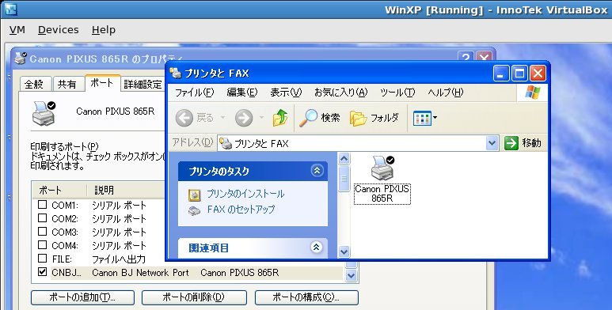Collapse the プリンタのタスク panel
The height and width of the screenshot is (310, 612).
coord(317,171)
